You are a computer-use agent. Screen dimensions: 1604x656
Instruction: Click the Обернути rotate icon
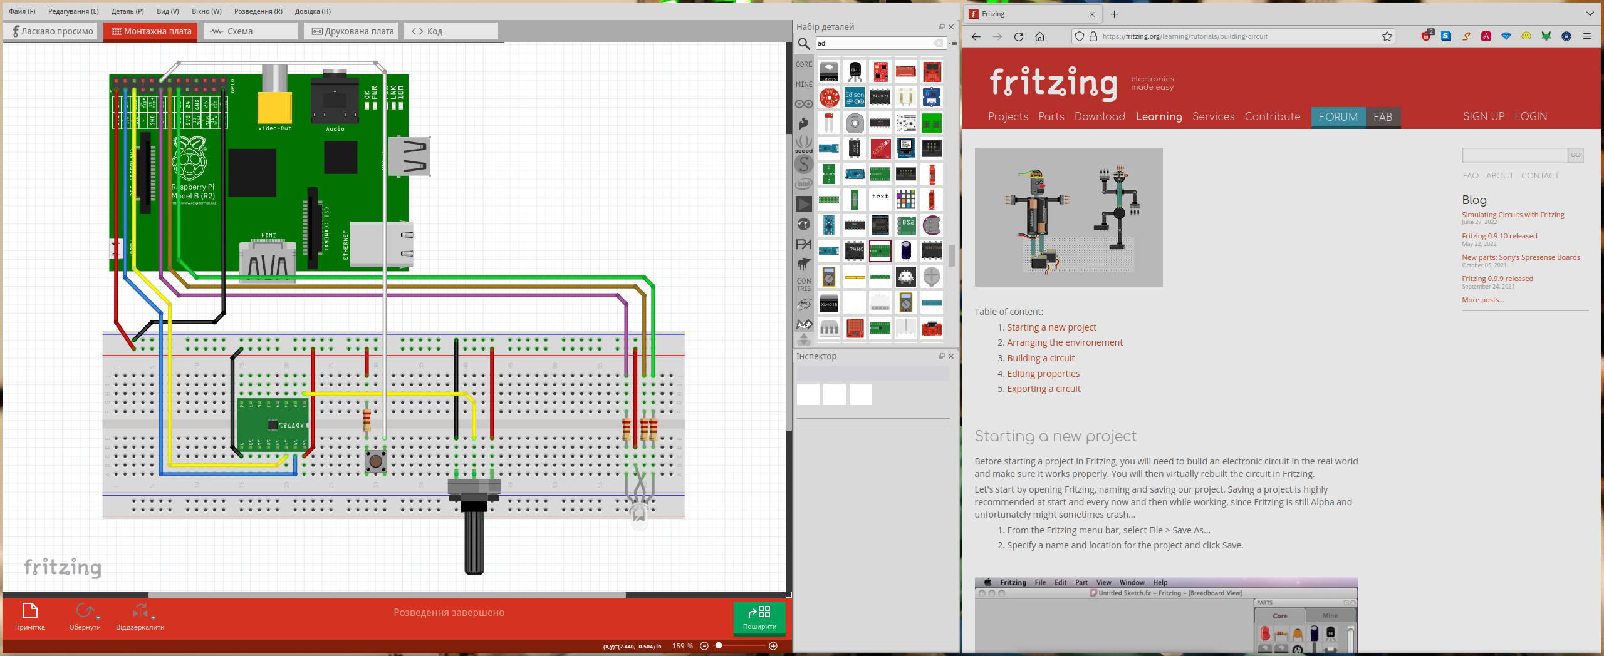coord(85,611)
